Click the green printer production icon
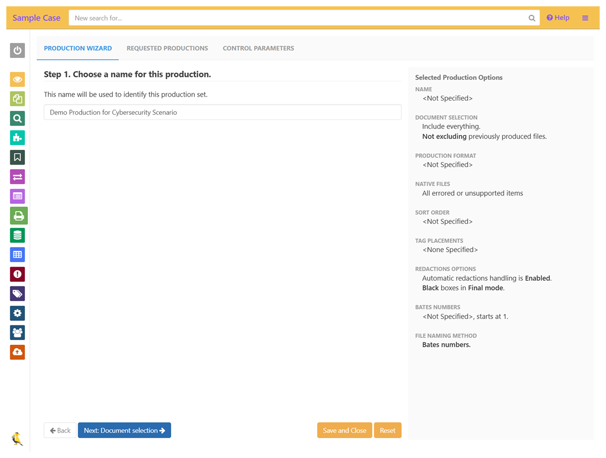The height and width of the screenshot is (458, 606). (19, 216)
